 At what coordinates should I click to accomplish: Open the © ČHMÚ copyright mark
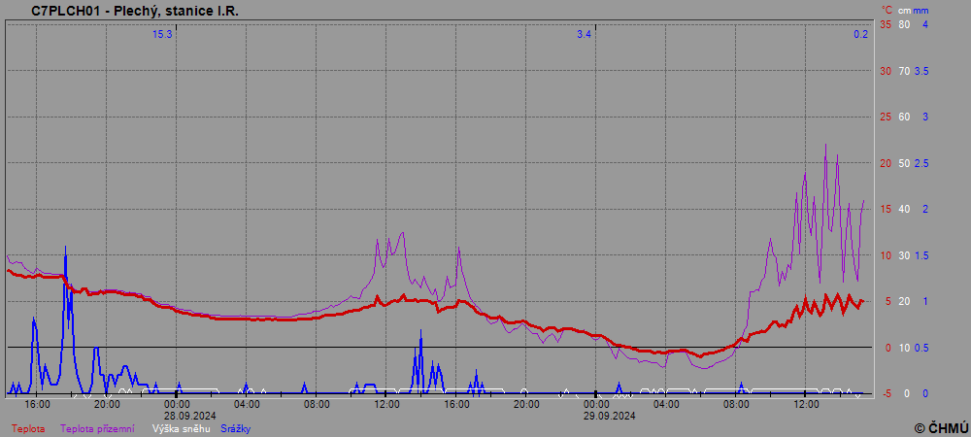point(941,427)
